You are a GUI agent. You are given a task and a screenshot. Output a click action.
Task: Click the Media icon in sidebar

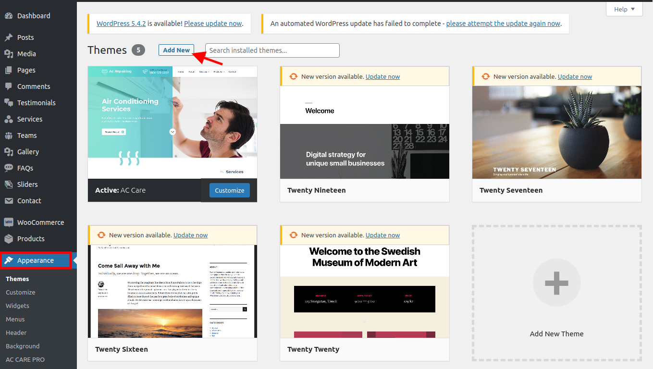(x=9, y=54)
